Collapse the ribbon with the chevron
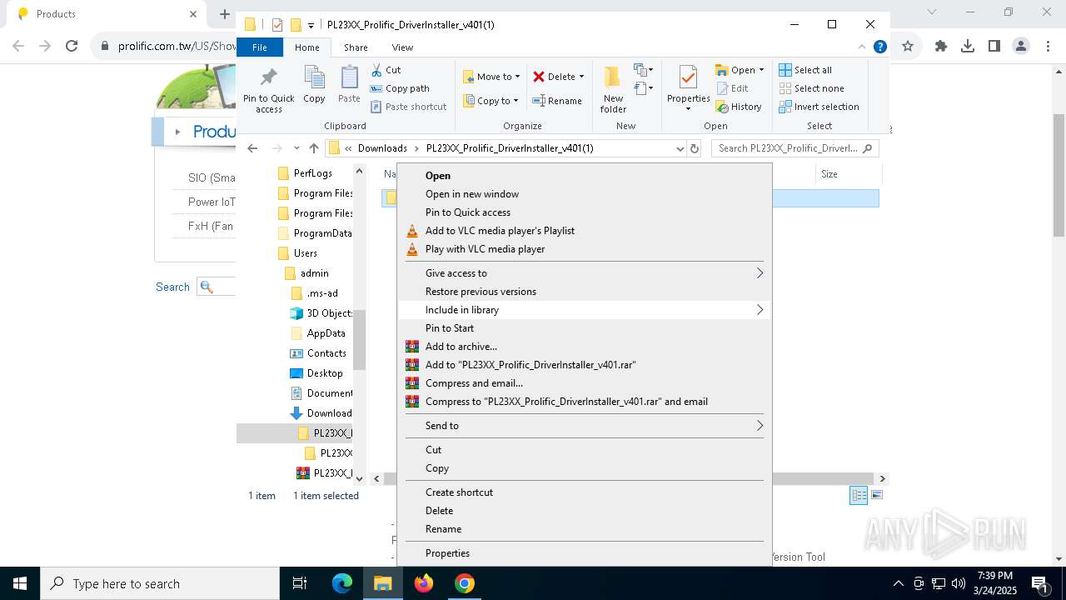The height and width of the screenshot is (600, 1066). [x=862, y=47]
